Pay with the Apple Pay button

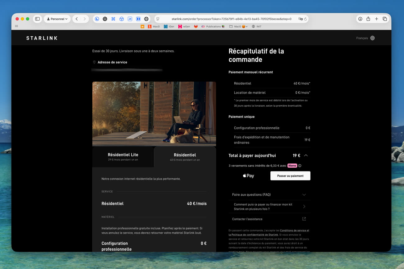pos(248,176)
